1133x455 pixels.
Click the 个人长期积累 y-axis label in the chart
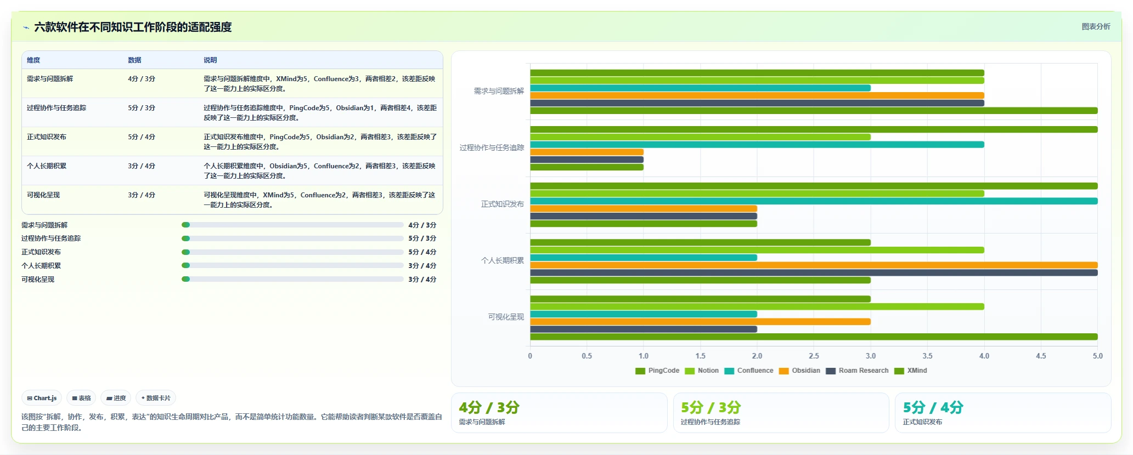pyautogui.click(x=503, y=260)
